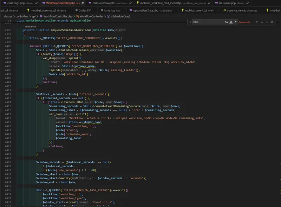
Task: Open the tasks.log tab
Action: [111, 11]
